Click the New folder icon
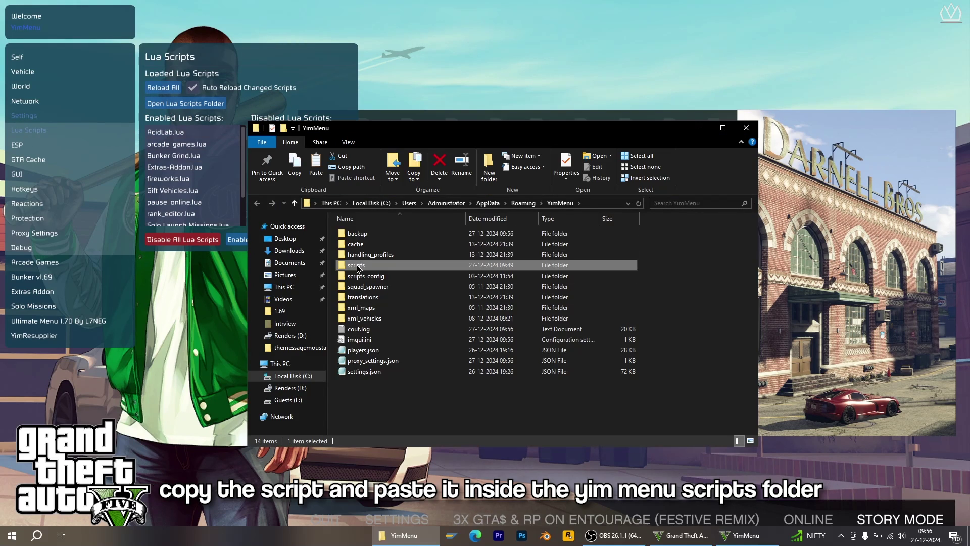This screenshot has height=546, width=970. point(489,160)
